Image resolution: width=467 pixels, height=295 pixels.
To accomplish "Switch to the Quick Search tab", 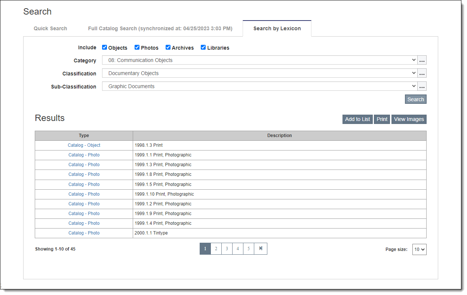I will coord(50,28).
